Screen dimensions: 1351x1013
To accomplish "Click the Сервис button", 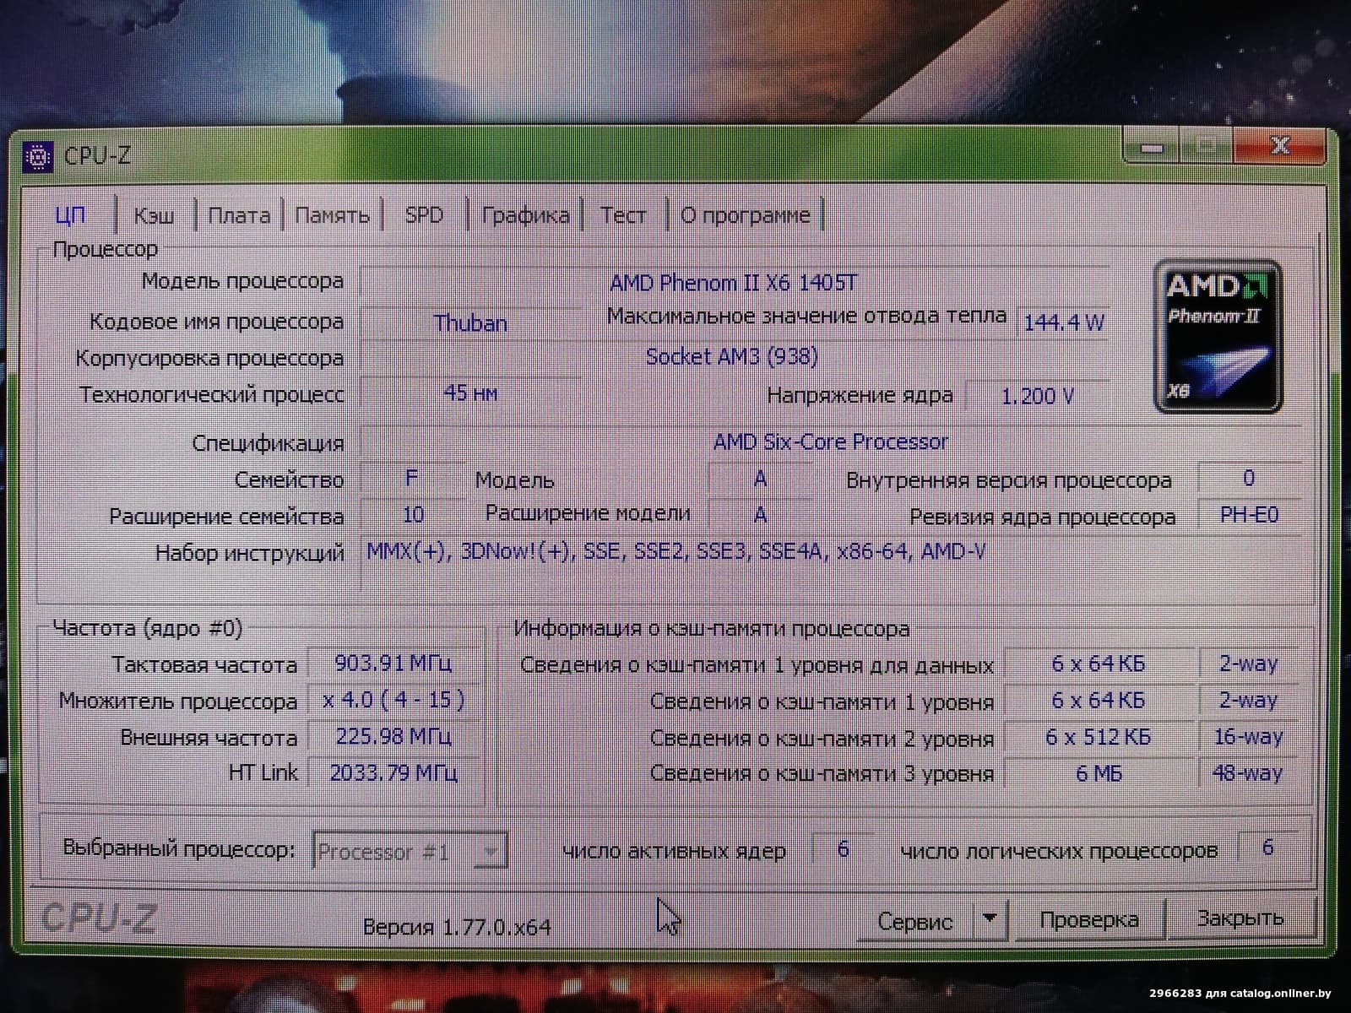I will pyautogui.click(x=915, y=920).
